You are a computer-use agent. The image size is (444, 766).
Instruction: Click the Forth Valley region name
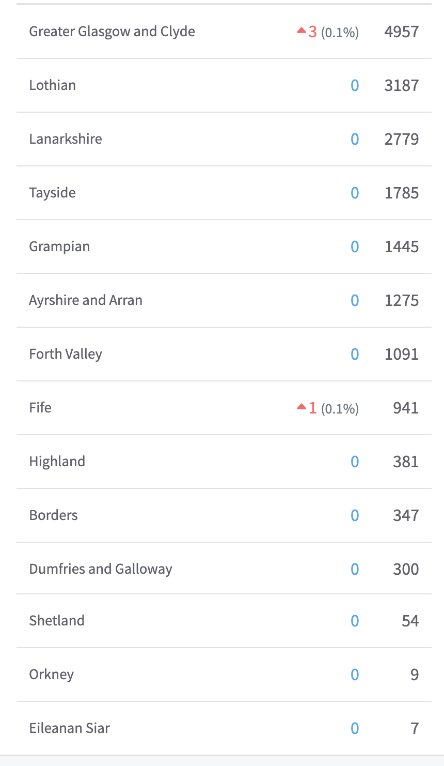tap(66, 354)
